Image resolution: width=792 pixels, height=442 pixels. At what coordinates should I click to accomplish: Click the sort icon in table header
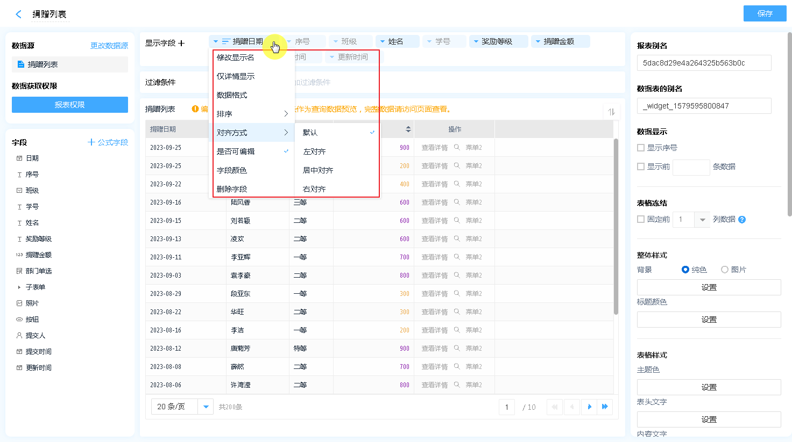(x=408, y=129)
